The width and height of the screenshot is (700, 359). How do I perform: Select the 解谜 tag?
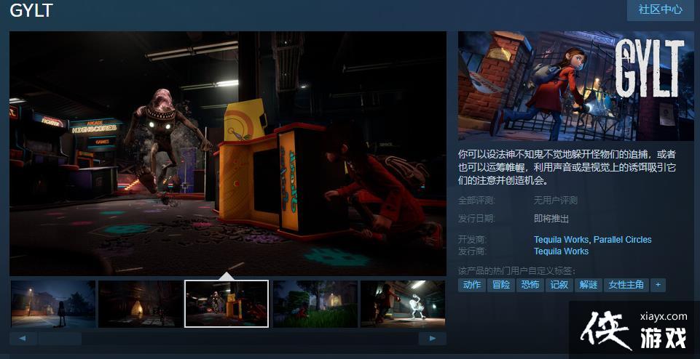pos(589,285)
